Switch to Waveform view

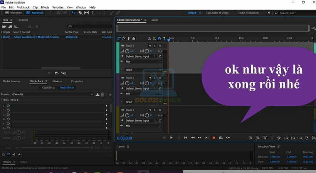coord(14,13)
